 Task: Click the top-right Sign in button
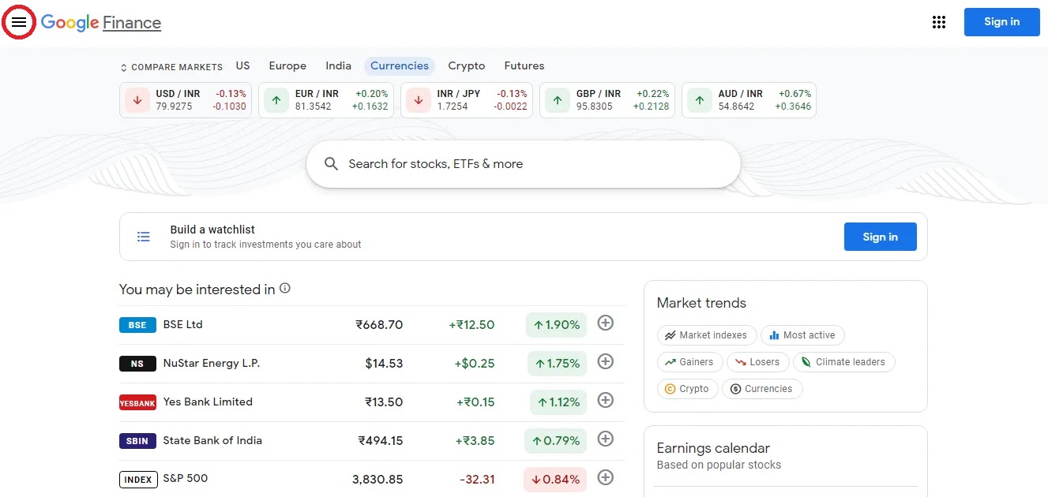point(1001,22)
